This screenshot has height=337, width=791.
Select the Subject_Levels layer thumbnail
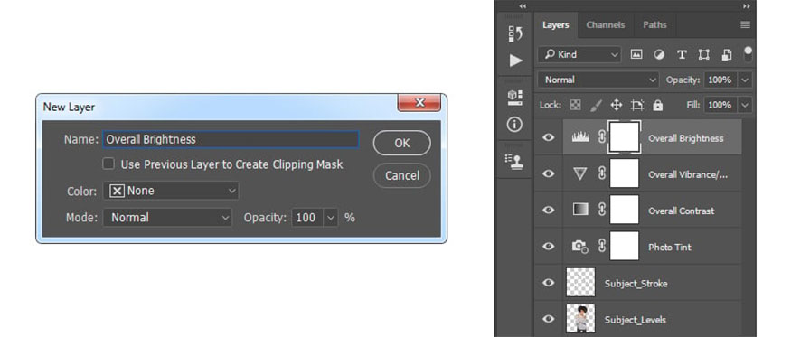click(x=580, y=318)
